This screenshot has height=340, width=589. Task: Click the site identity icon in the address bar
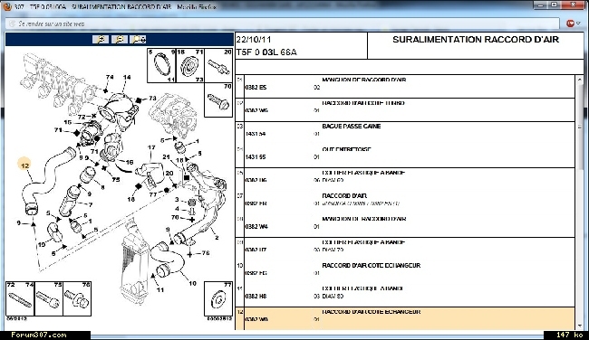pos(13,24)
